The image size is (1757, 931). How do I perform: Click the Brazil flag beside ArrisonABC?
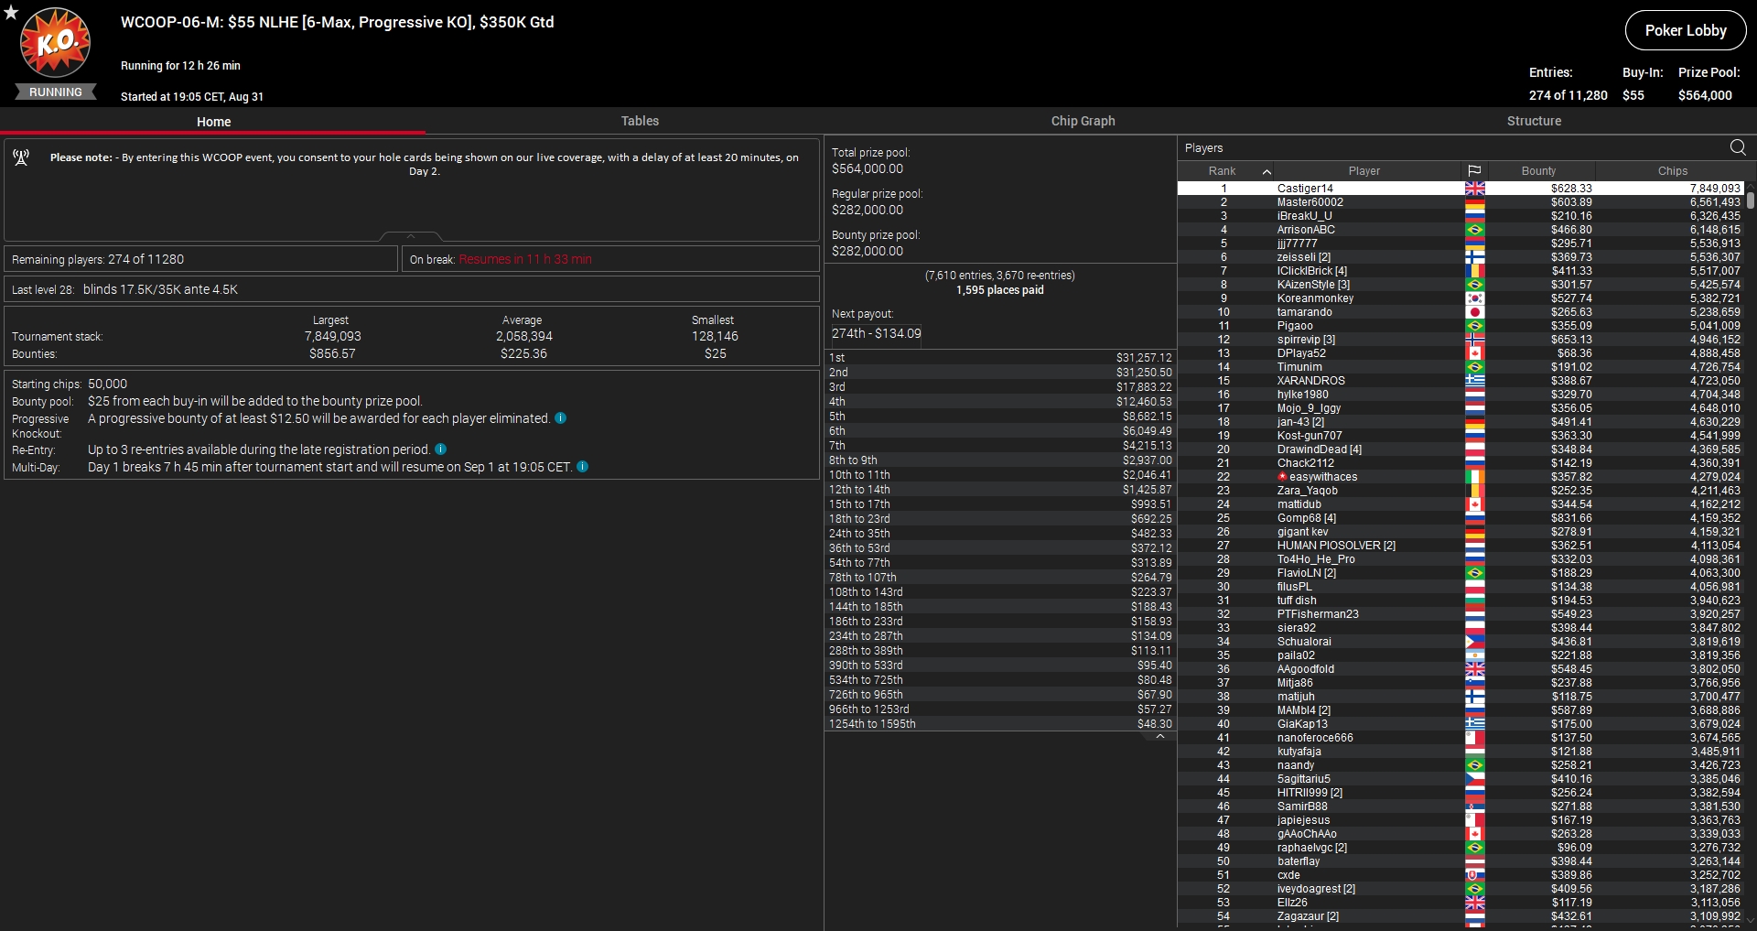(x=1475, y=230)
